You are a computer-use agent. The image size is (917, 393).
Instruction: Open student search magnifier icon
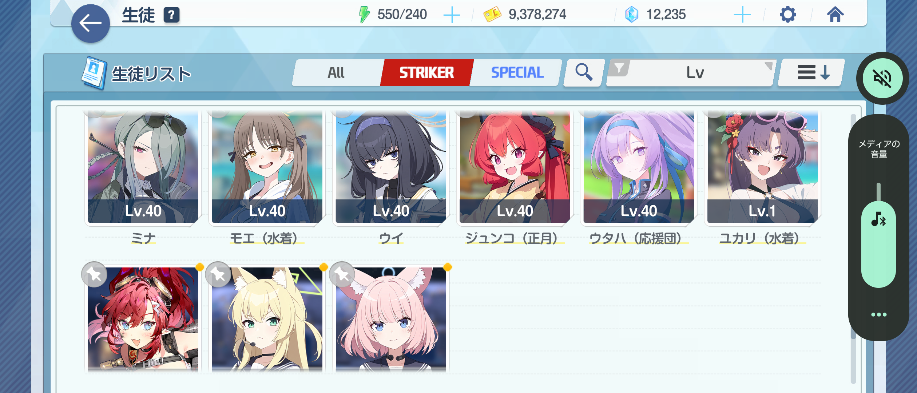(x=584, y=72)
